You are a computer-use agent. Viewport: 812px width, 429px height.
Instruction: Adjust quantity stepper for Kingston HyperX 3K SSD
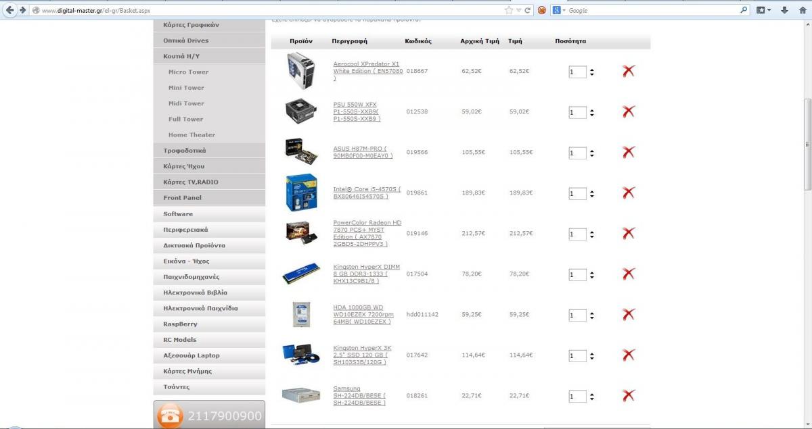[x=592, y=356]
